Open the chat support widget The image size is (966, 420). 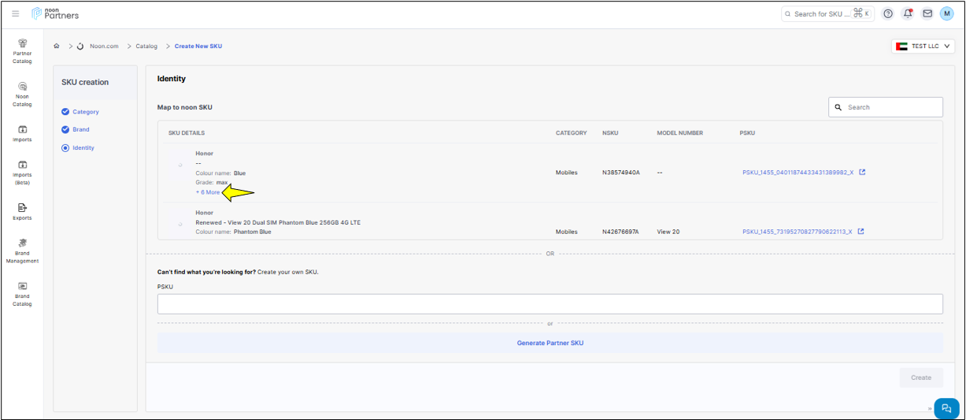point(946,408)
